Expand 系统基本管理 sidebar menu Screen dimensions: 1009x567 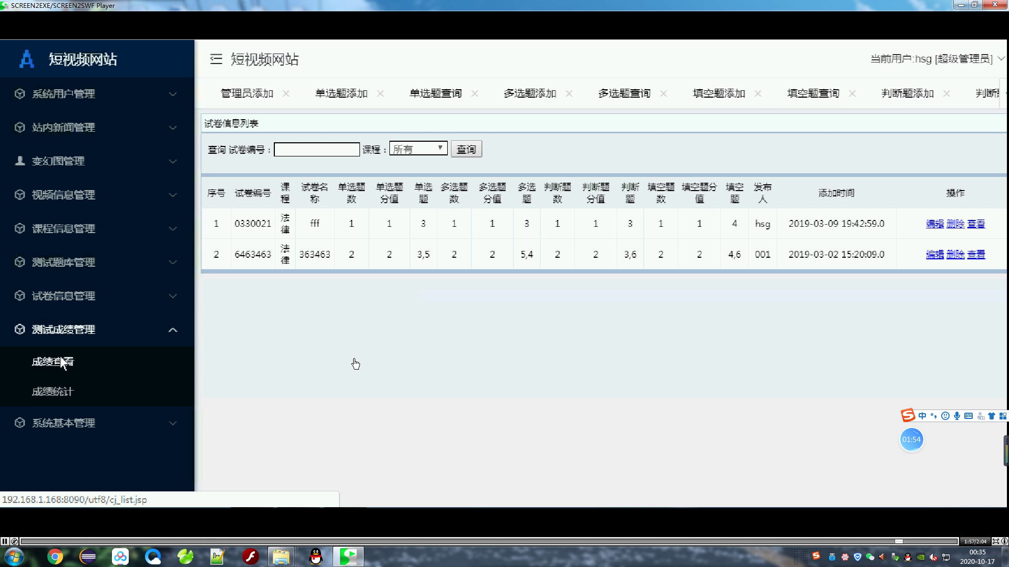[x=97, y=423]
